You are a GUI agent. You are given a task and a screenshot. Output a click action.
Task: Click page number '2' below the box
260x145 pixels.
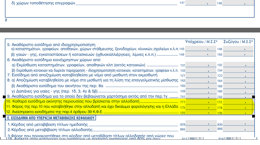pos(6,20)
